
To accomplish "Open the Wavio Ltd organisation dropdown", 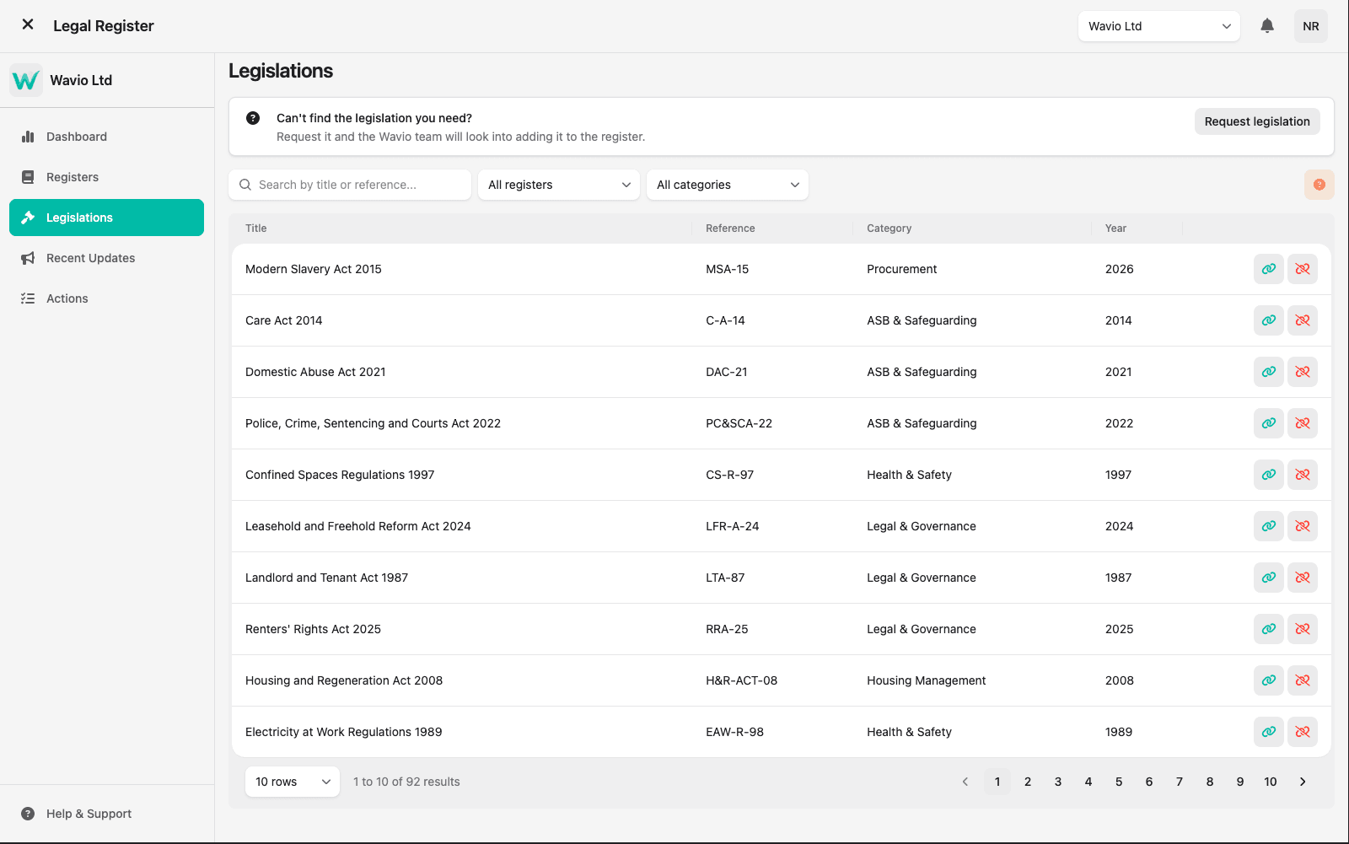I will click(1159, 26).
